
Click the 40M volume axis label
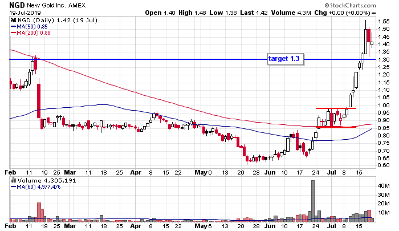point(384,186)
